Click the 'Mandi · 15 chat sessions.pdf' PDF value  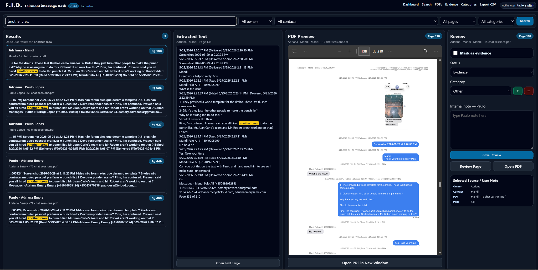[488, 197]
